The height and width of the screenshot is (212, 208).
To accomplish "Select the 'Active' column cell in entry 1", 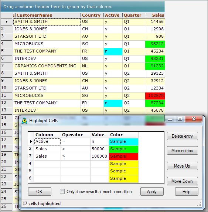I will 47,142.
